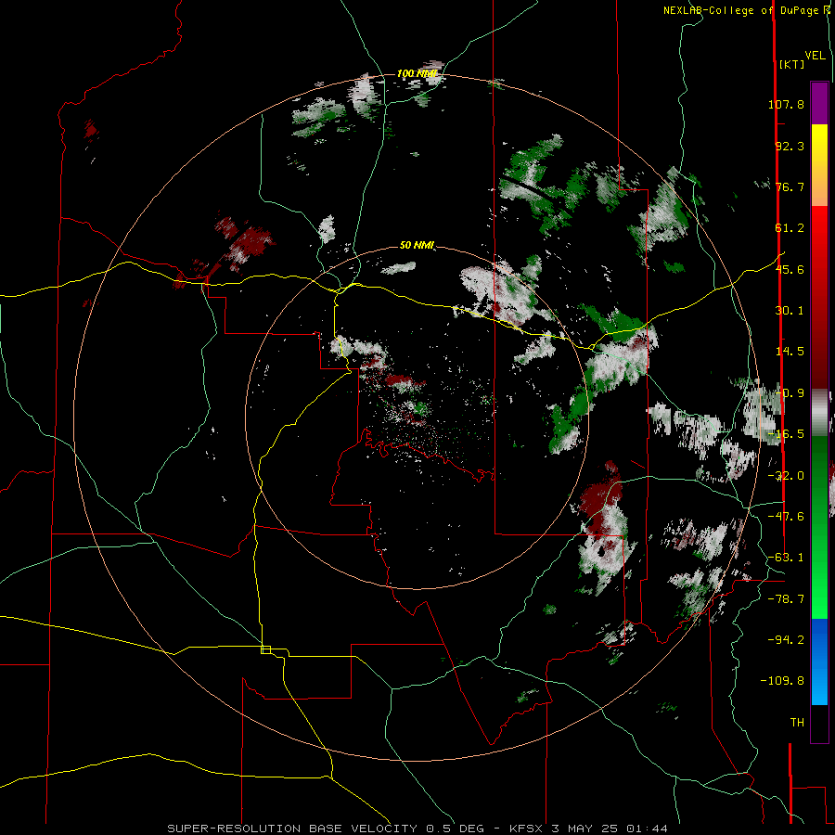Screen dimensions: 835x835
Task: Click the -63.1 scale value
Action: [x=786, y=558]
